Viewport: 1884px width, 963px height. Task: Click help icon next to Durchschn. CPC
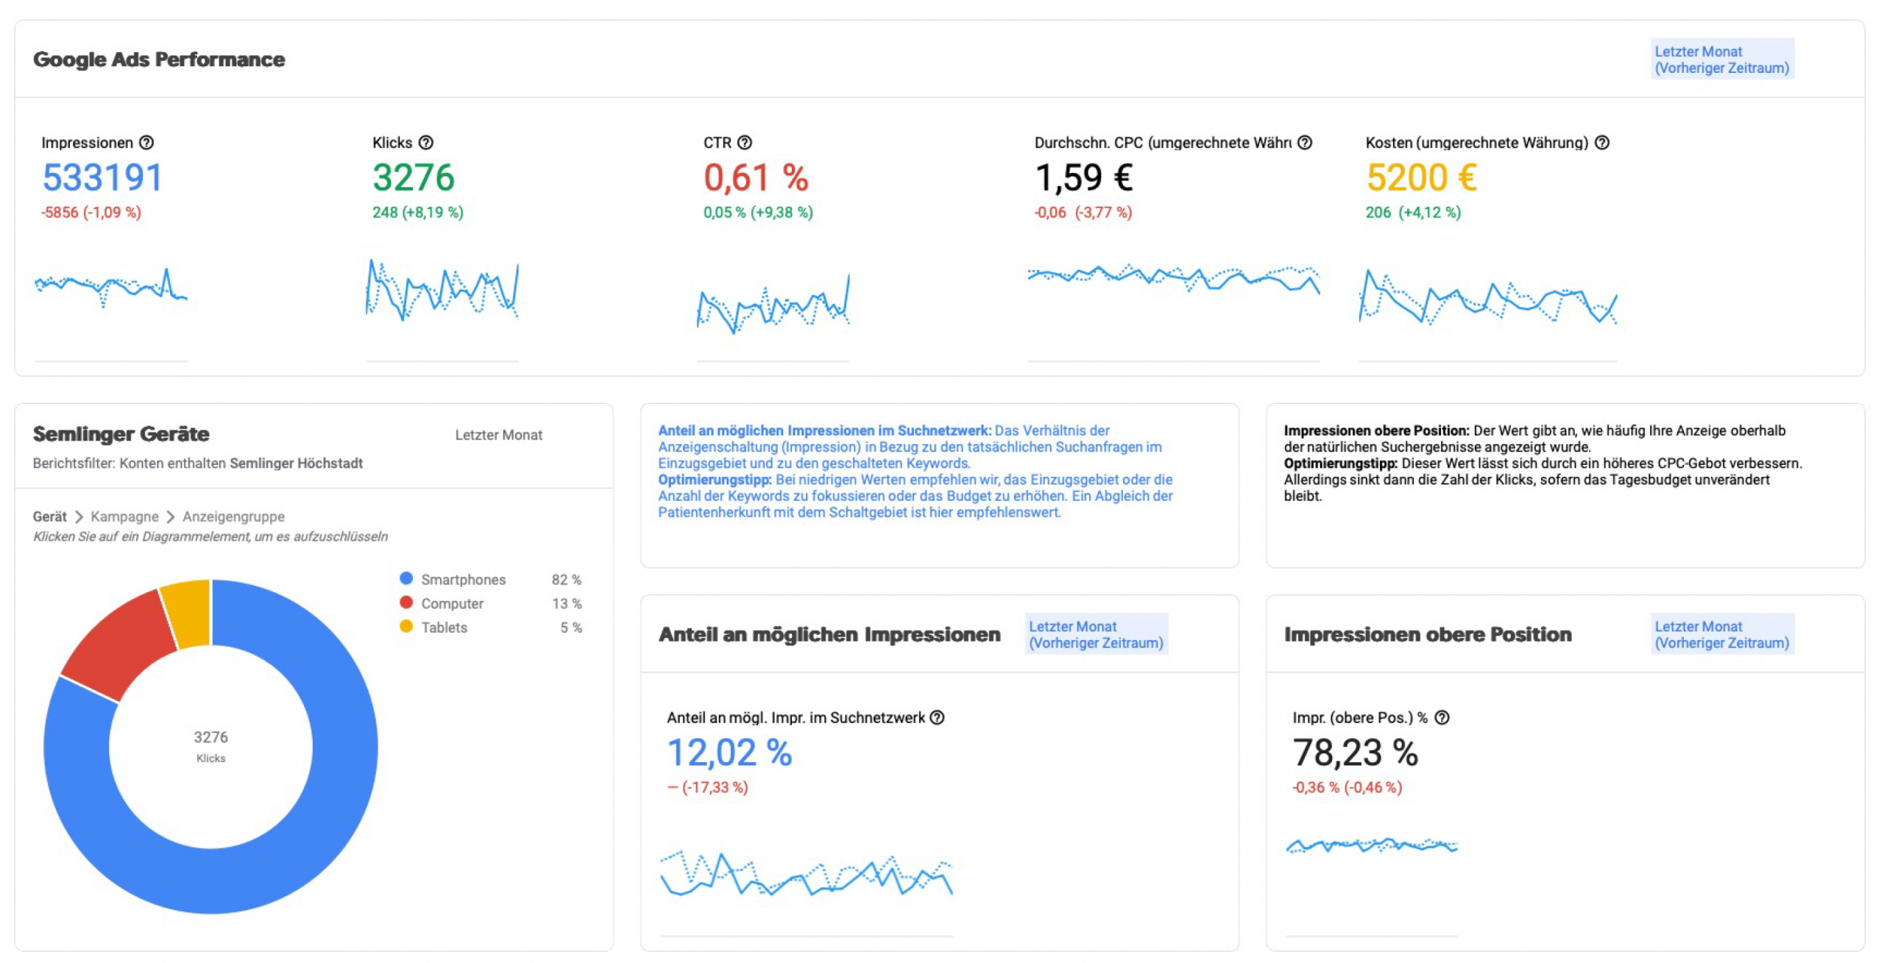[1305, 143]
